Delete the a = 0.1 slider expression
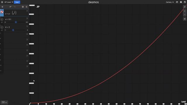187x105 pixels. (x=27, y=18)
